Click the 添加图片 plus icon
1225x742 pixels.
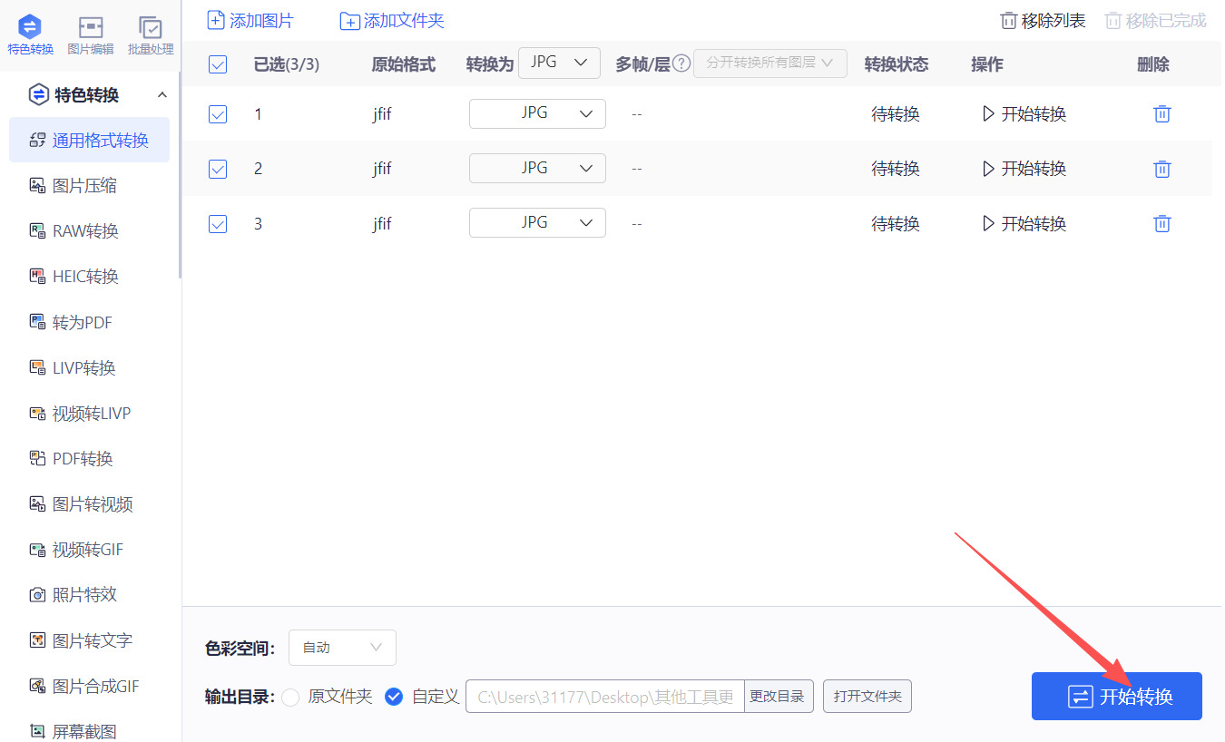click(x=216, y=20)
